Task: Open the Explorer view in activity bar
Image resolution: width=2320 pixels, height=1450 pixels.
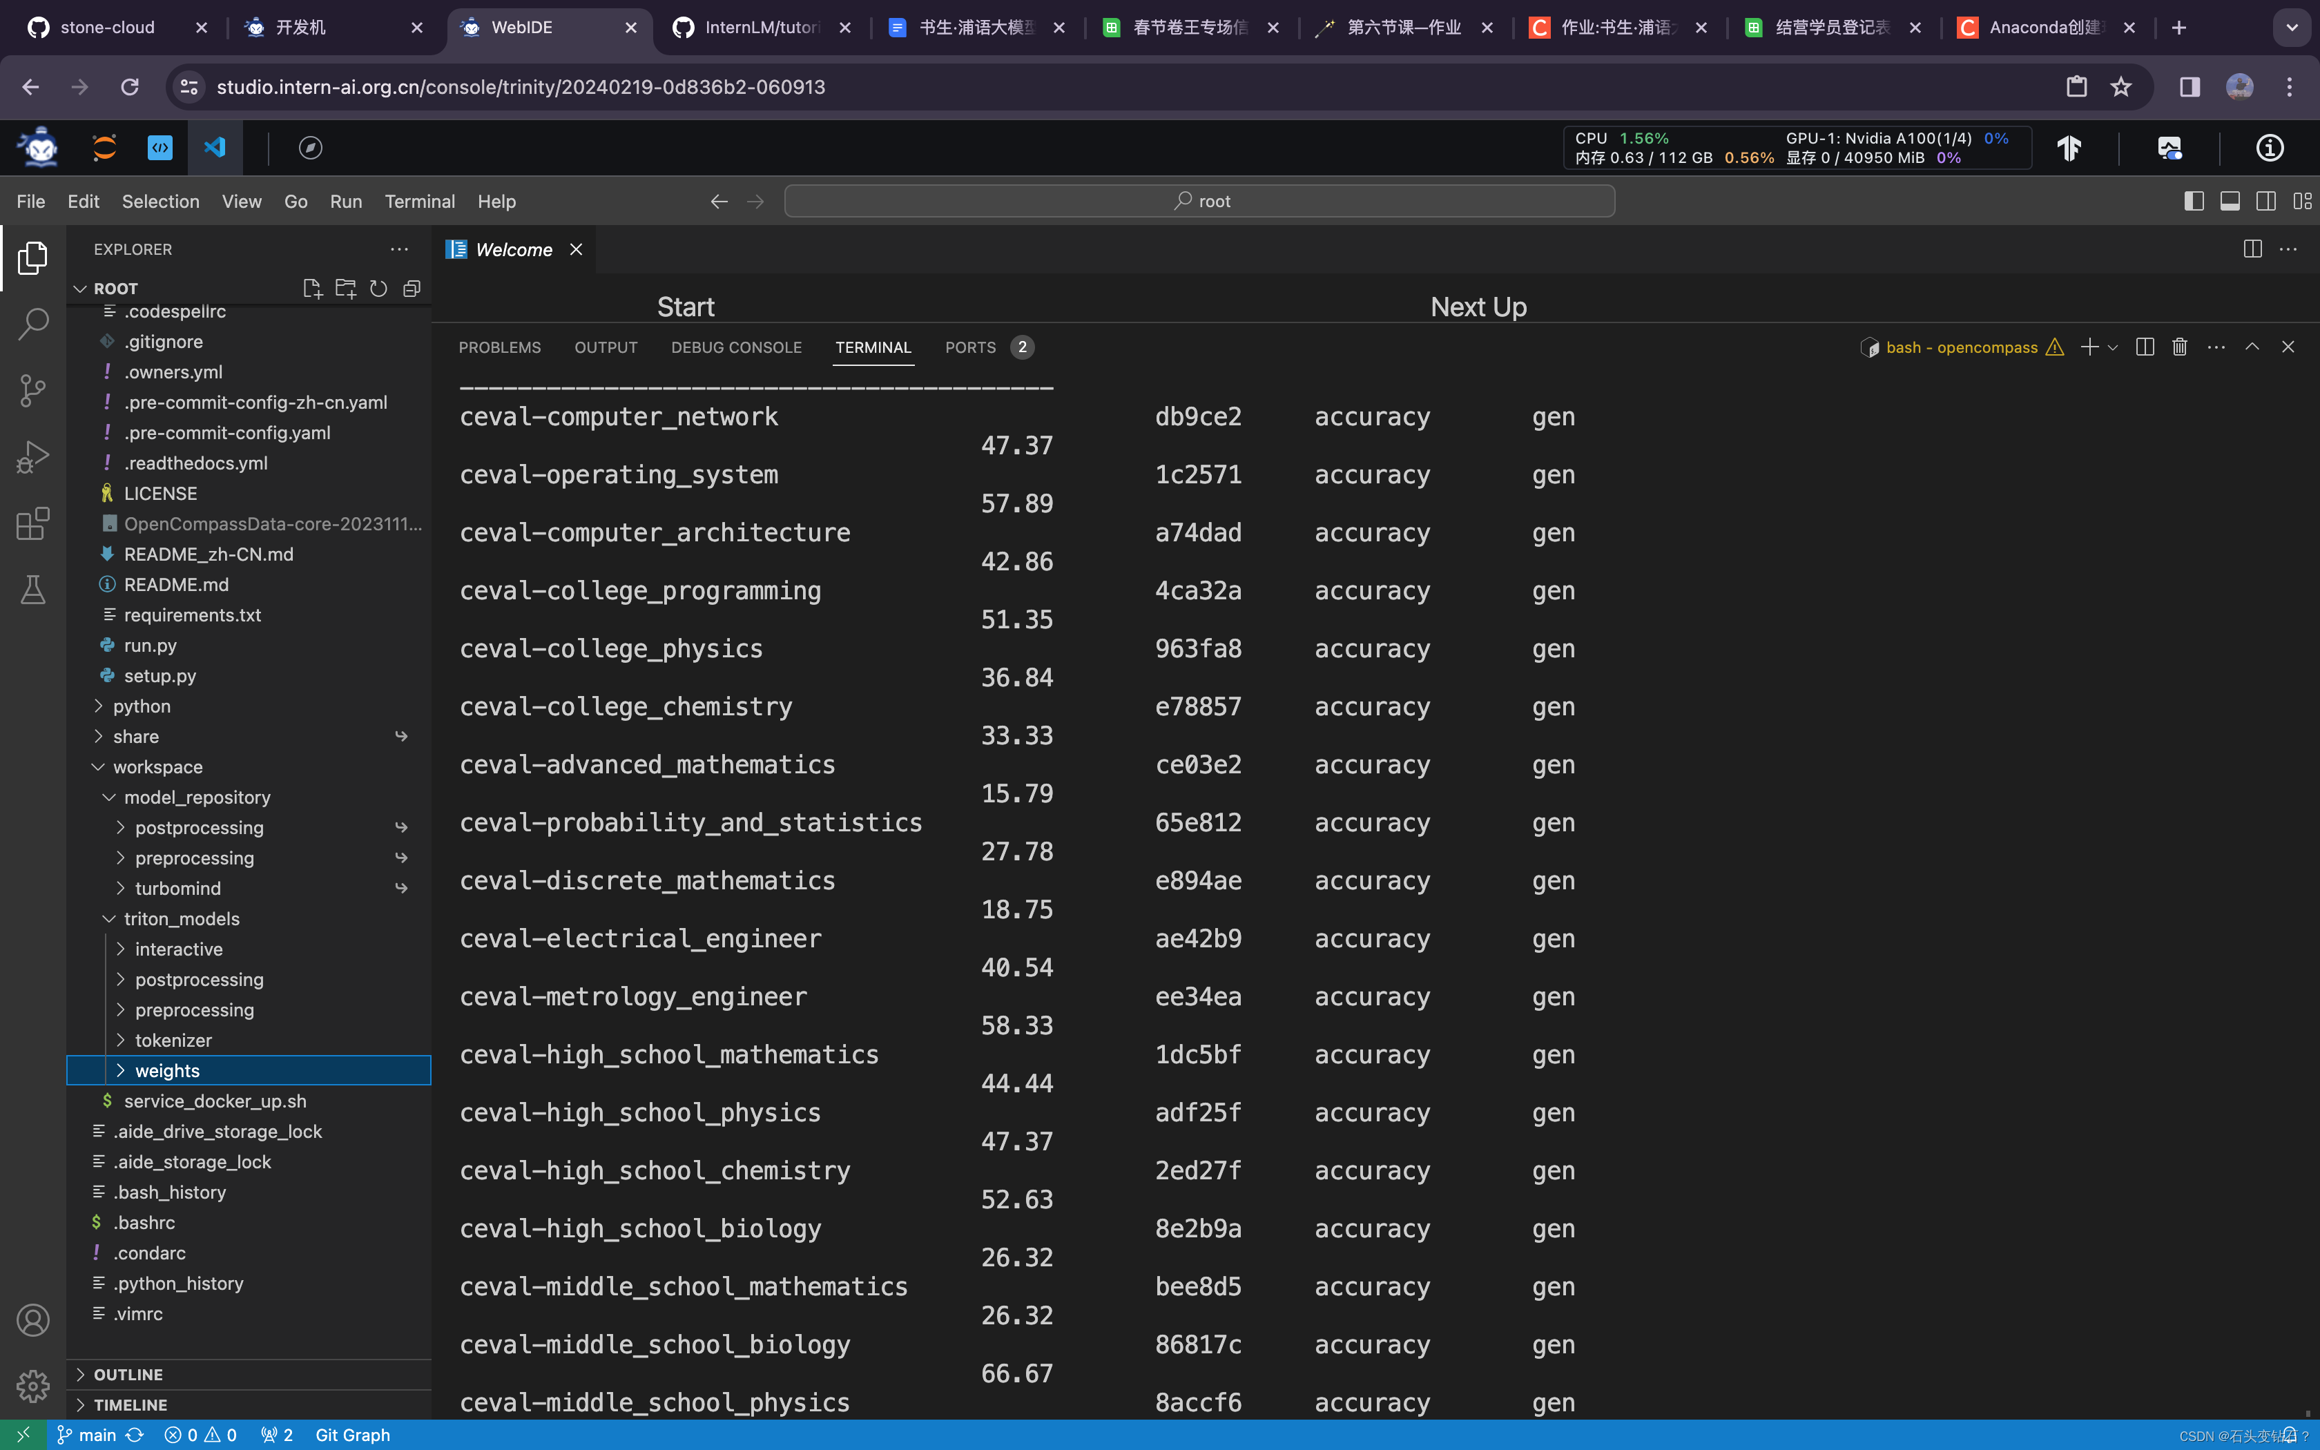Action: pyautogui.click(x=32, y=258)
